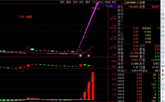Viewport: 165px width, 102px height.
Task: Click the red dollar sign icon
Action: [x=163, y=70]
